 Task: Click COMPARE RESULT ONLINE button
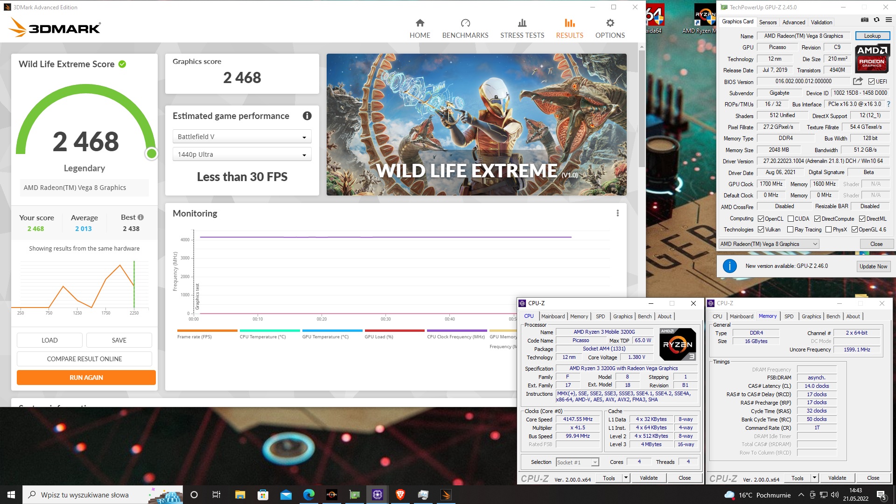(84, 359)
